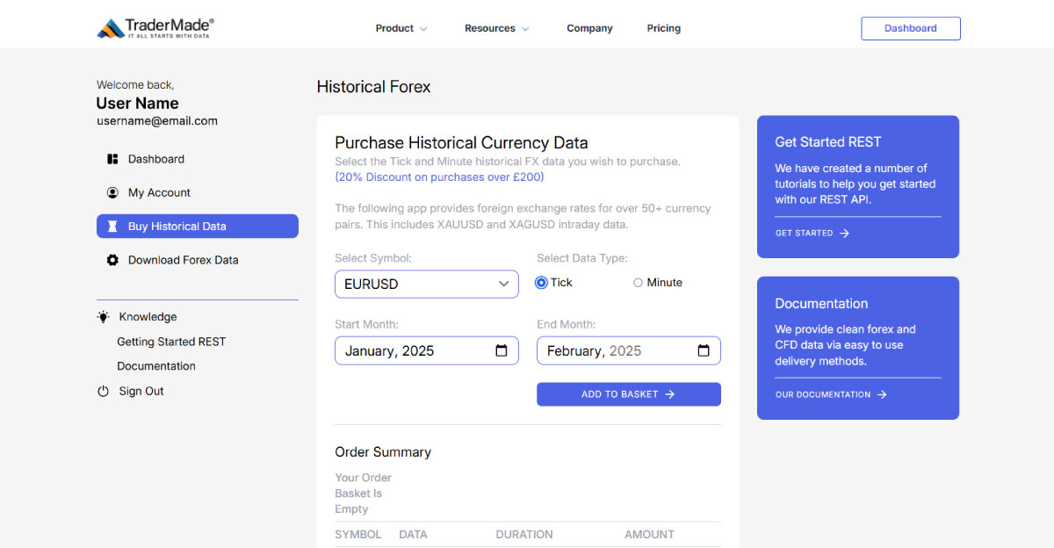Select the Tick data type radio
Image resolution: width=1054 pixels, height=548 pixels.
(x=542, y=283)
